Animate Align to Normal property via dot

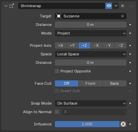click(x=130, y=112)
